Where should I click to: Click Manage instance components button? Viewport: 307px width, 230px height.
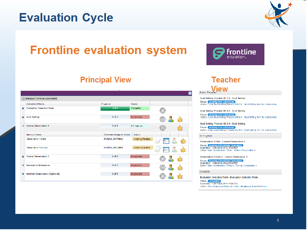tap(40, 99)
